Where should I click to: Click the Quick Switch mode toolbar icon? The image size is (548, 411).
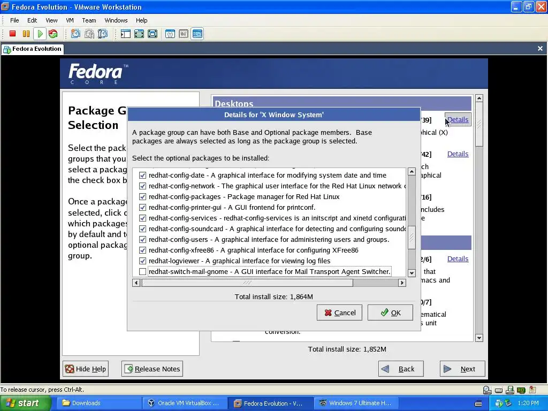pos(139,34)
